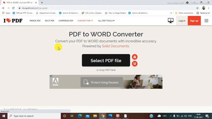
Task: Click the Sign up button
Action: coord(194,20)
